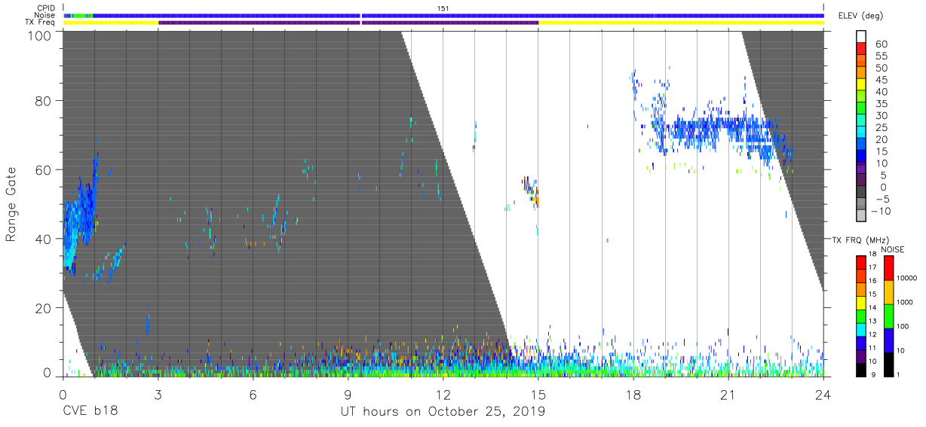Screen dimensions: 926x427
Task: Click the 80 tick on Range Gate axis
Action: click(42, 101)
